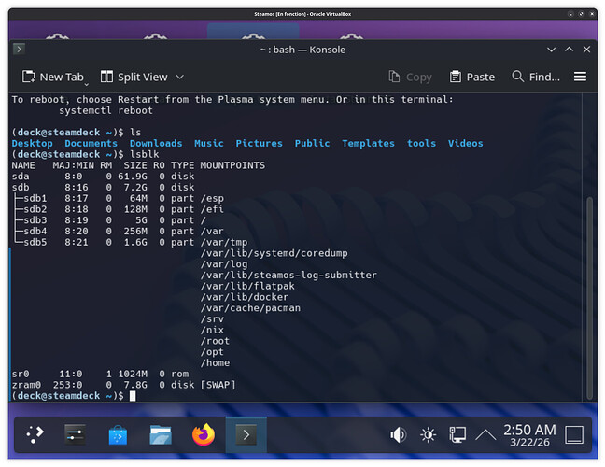Open calendar from the digital clock
The image size is (605, 467).
point(529,434)
